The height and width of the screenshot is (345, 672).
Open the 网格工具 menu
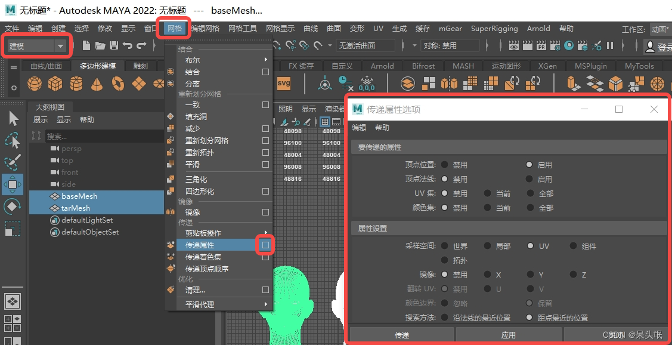243,28
